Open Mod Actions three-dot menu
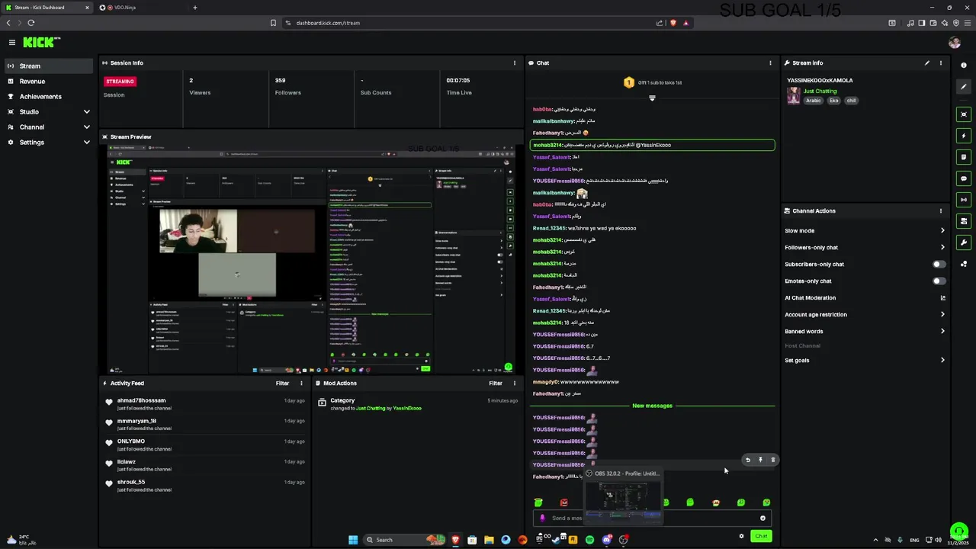This screenshot has width=976, height=549. [x=514, y=384]
